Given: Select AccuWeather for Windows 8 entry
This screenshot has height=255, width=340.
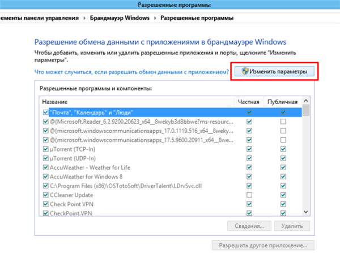Looking at the screenshot, I should pyautogui.click(x=86, y=177).
